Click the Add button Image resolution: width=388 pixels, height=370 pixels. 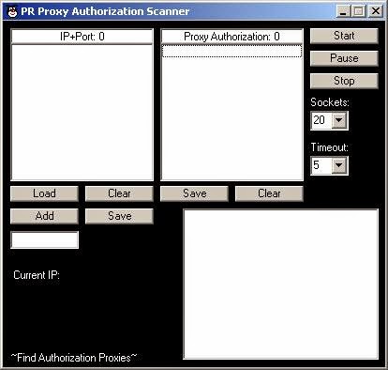coord(44,216)
